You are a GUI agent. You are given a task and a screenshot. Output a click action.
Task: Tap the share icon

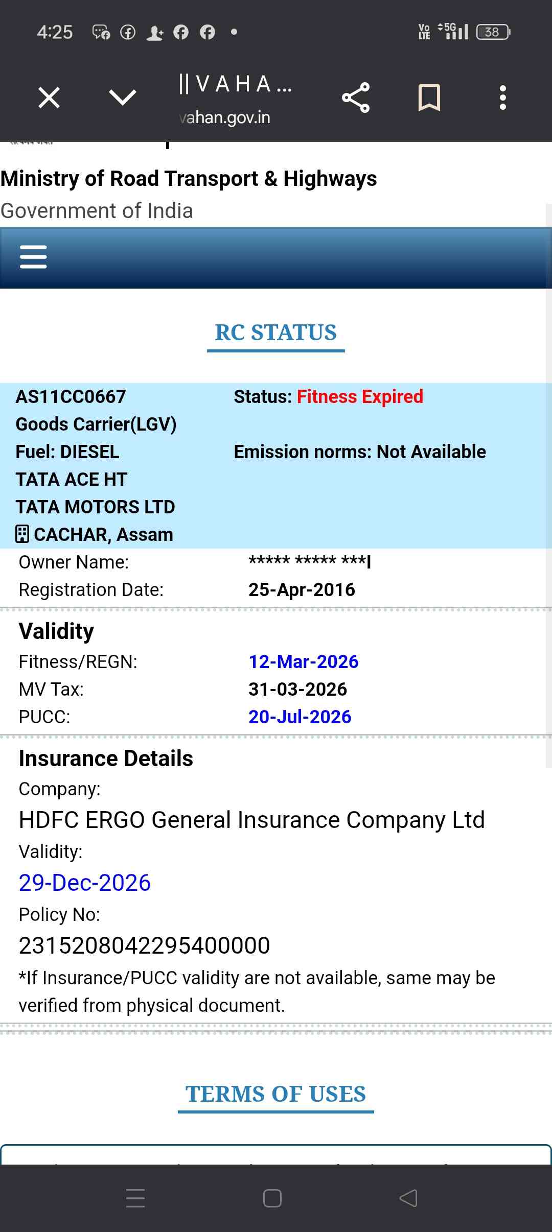(356, 98)
